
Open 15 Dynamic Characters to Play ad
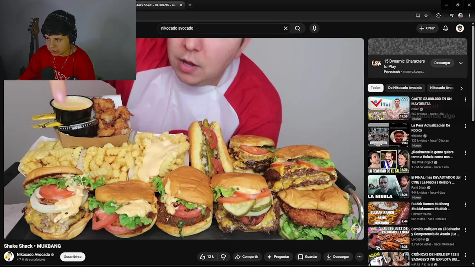(404, 64)
